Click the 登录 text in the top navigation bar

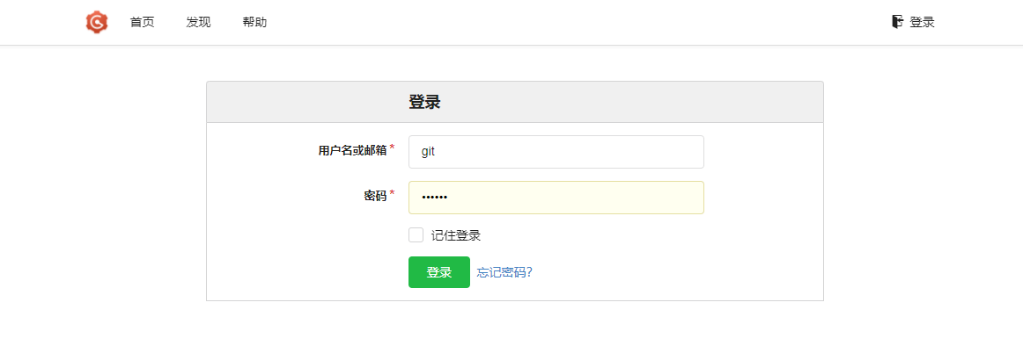[922, 22]
